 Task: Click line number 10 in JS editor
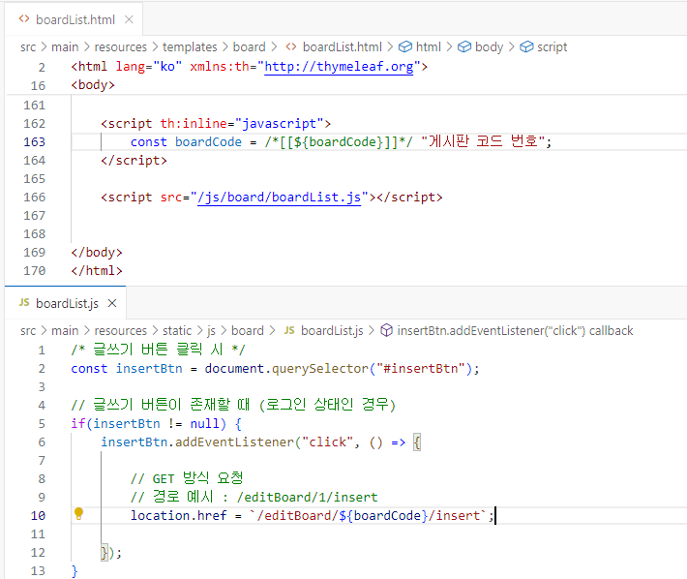38,516
